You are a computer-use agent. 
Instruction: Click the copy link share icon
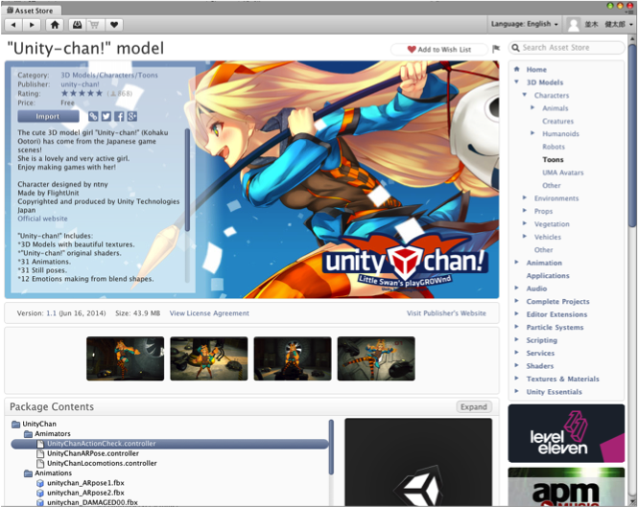coord(93,116)
